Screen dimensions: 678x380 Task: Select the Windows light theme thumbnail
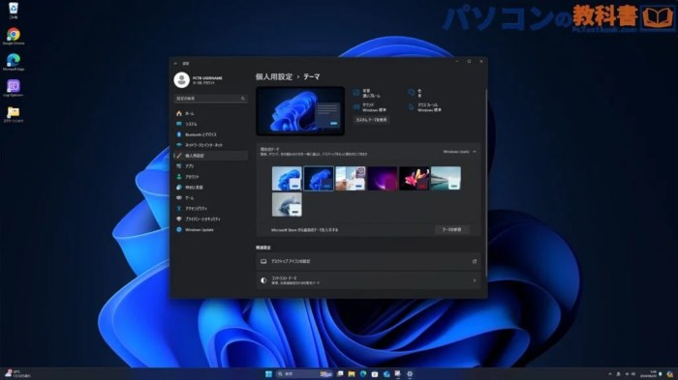287,178
